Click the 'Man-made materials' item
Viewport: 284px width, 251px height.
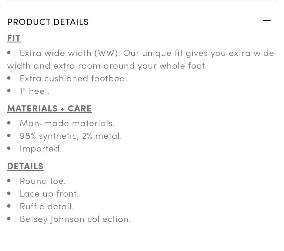(67, 123)
